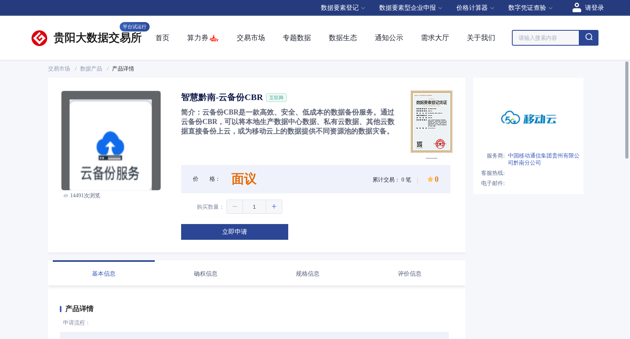Click the product title 智慧黔南-云备份CBR
This screenshot has height=339, width=630.
222,97
